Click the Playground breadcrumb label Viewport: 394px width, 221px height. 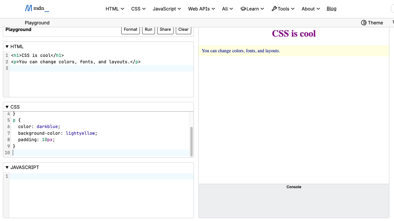pyautogui.click(x=37, y=23)
